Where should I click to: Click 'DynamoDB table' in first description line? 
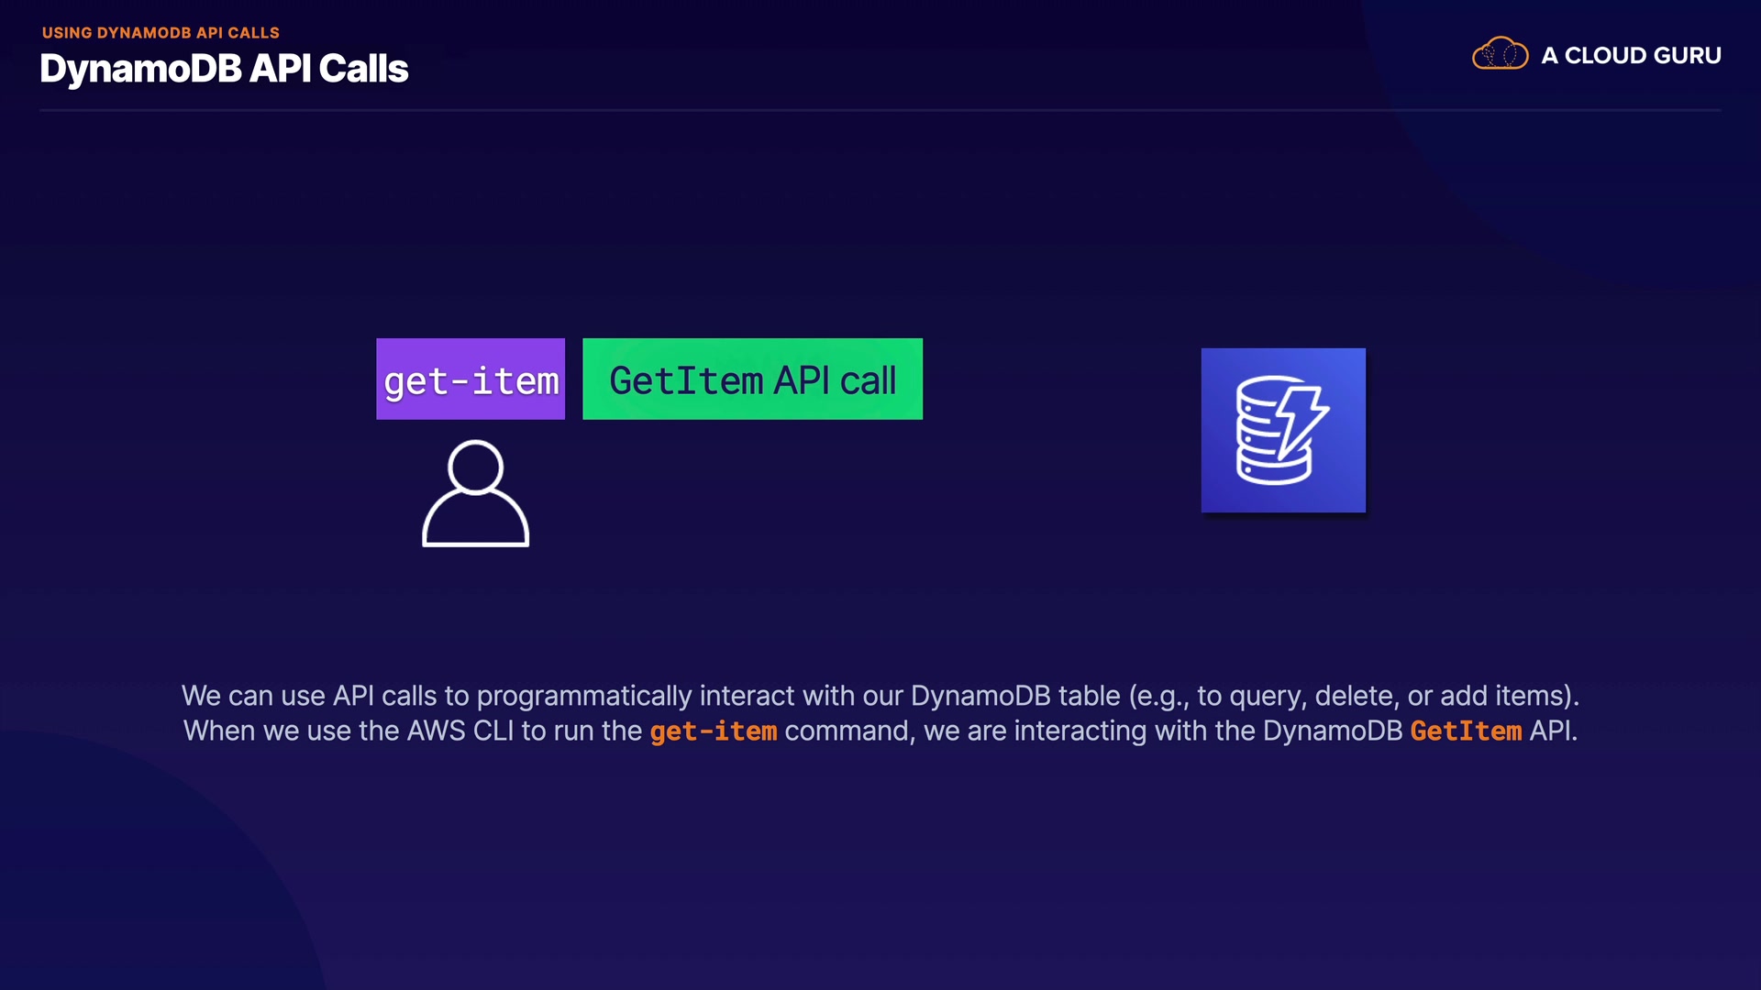point(1014,696)
